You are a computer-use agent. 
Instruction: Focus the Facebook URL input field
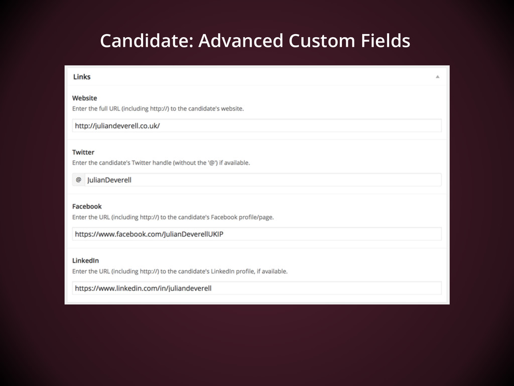tap(256, 234)
